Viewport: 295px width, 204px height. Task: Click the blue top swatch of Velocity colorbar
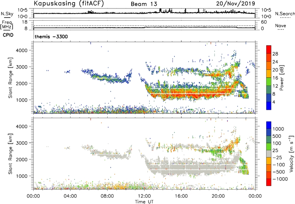[x=269, y=125]
